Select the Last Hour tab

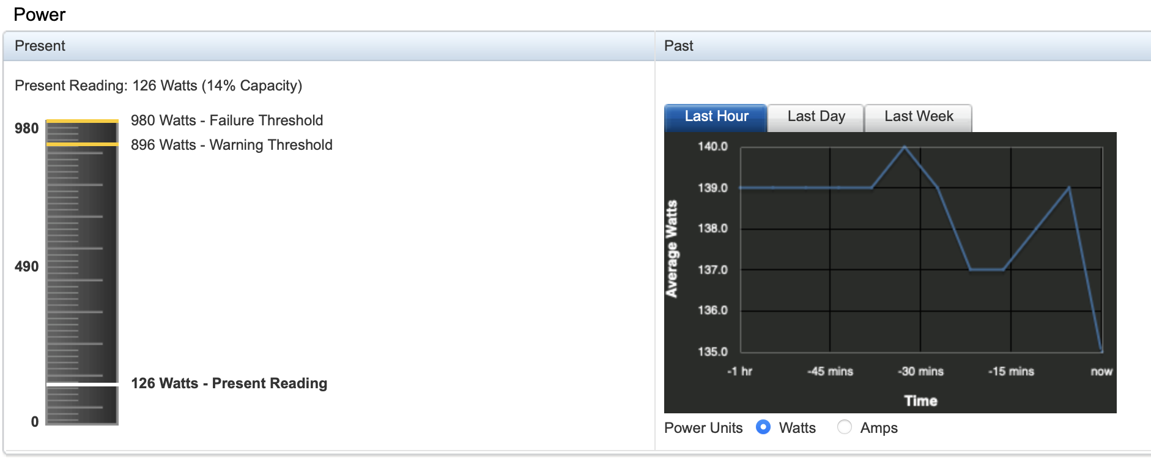716,117
